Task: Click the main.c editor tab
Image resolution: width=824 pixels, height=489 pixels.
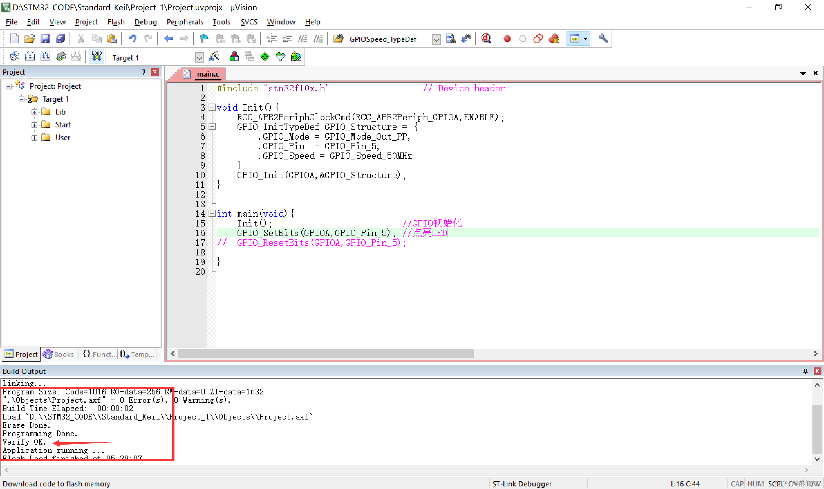Action: click(207, 74)
